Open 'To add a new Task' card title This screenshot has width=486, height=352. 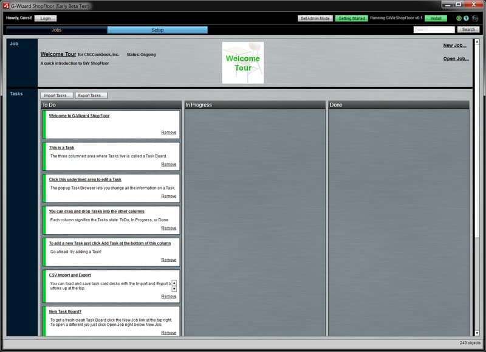click(x=110, y=243)
